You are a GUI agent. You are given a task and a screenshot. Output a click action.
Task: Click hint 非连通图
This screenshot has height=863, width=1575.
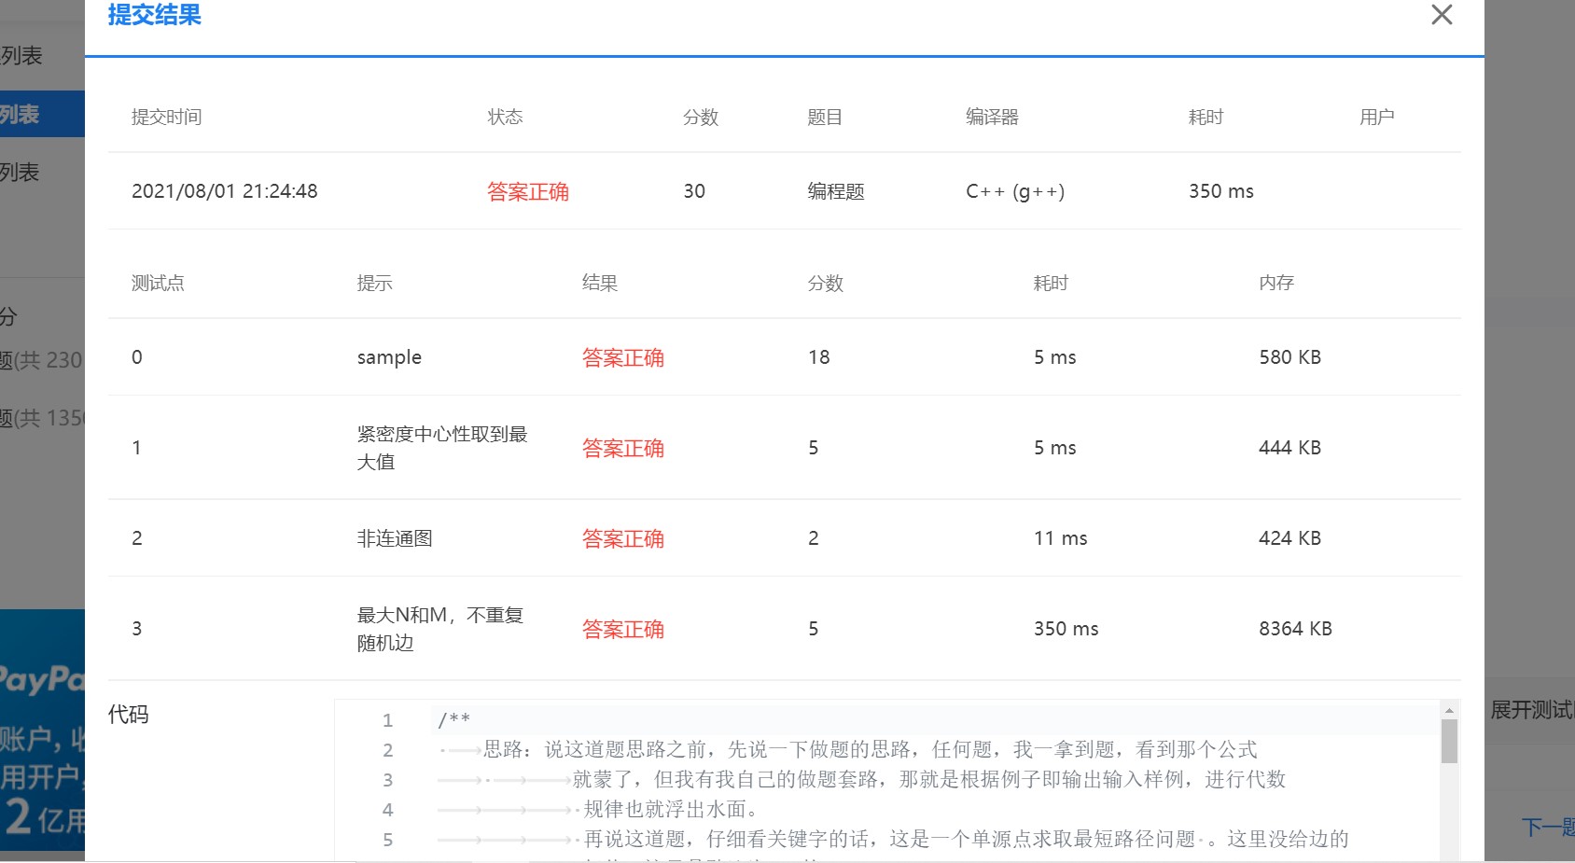click(395, 538)
